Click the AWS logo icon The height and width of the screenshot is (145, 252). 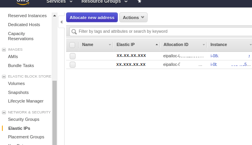pos(23,2)
